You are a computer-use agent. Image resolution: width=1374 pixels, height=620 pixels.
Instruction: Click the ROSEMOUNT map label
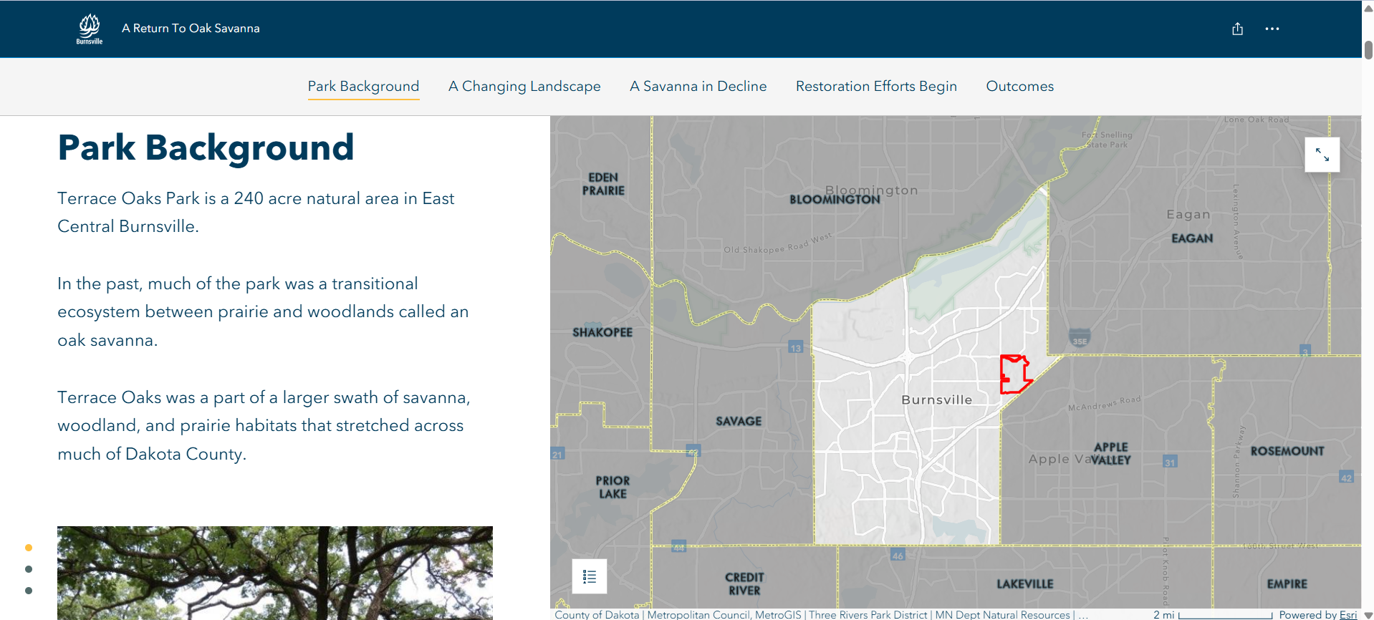coord(1287,451)
